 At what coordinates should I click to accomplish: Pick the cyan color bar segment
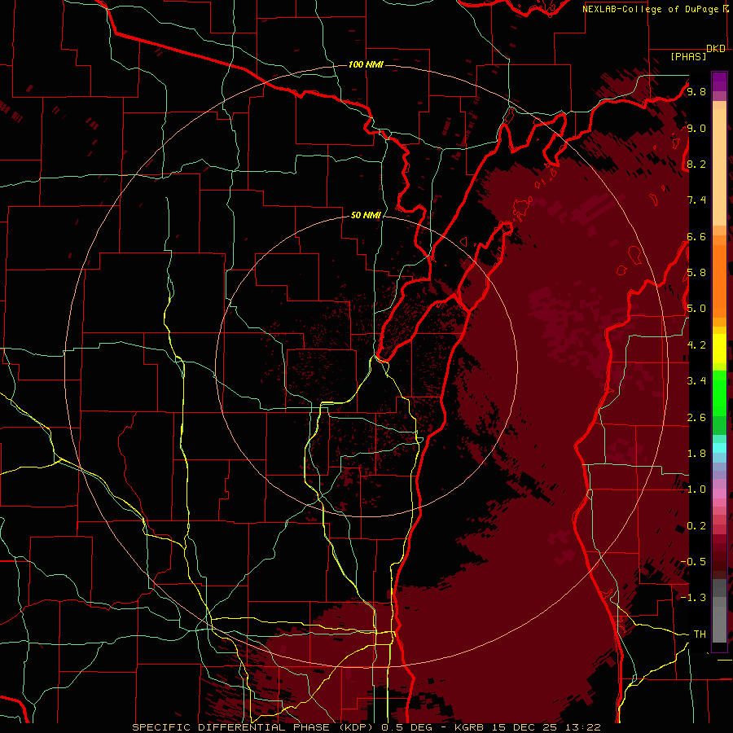click(719, 448)
